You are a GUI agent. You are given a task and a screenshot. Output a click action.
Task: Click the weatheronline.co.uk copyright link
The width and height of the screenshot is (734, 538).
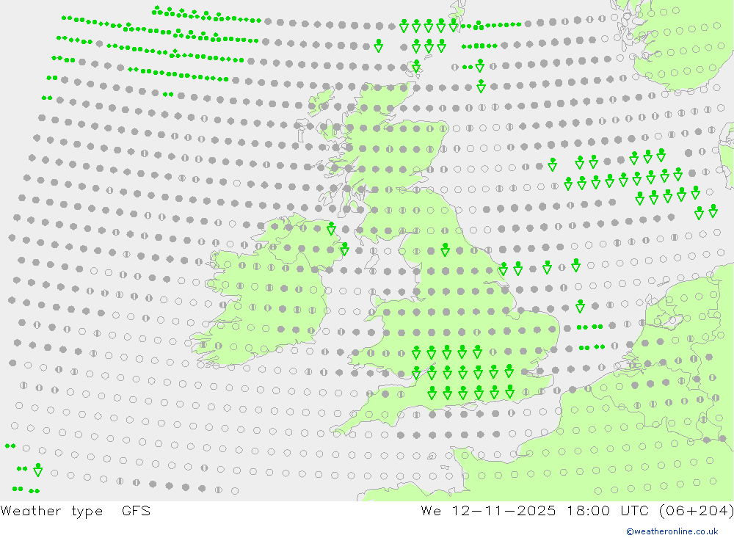(672, 531)
